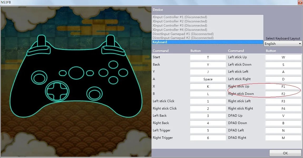Close the NS3FB window

click(x=300, y=3)
